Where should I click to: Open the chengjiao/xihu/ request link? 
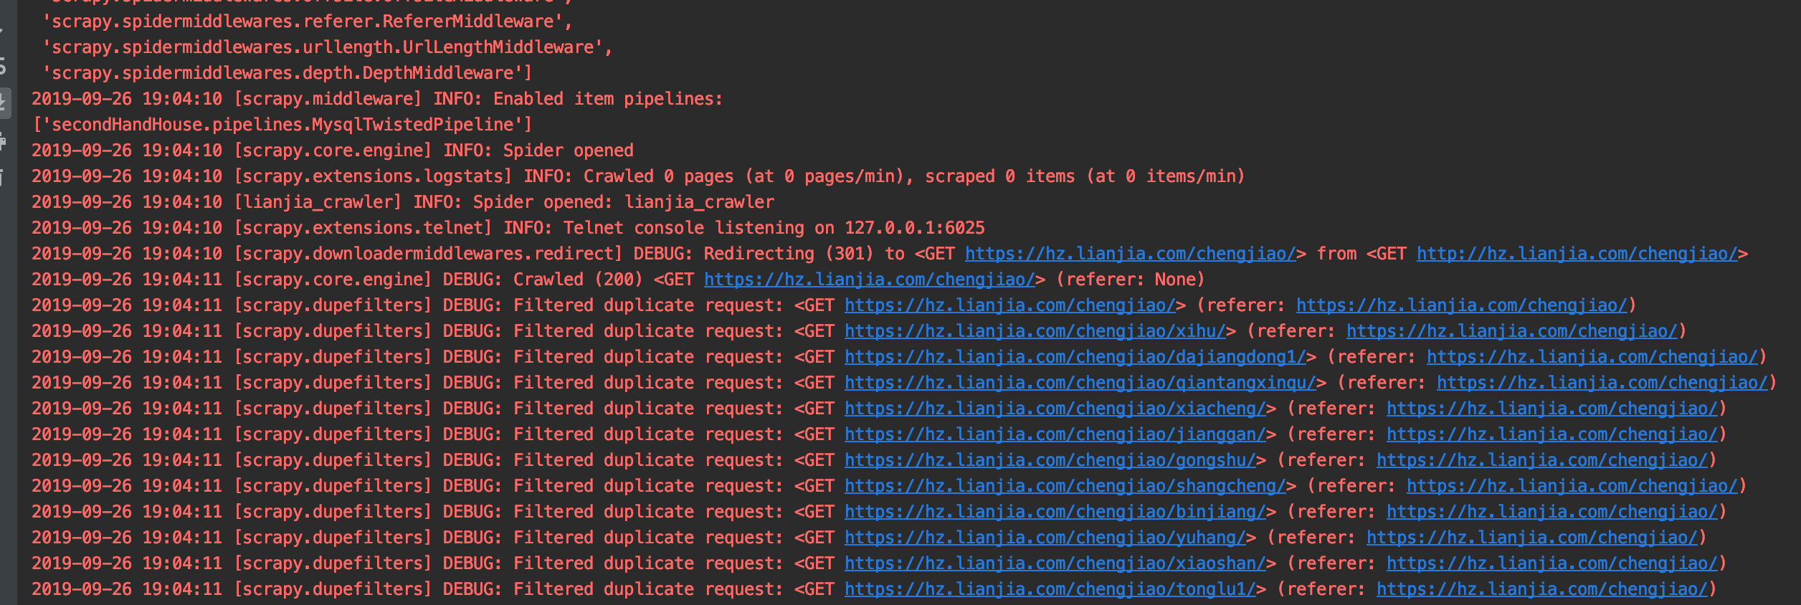tap(1035, 331)
